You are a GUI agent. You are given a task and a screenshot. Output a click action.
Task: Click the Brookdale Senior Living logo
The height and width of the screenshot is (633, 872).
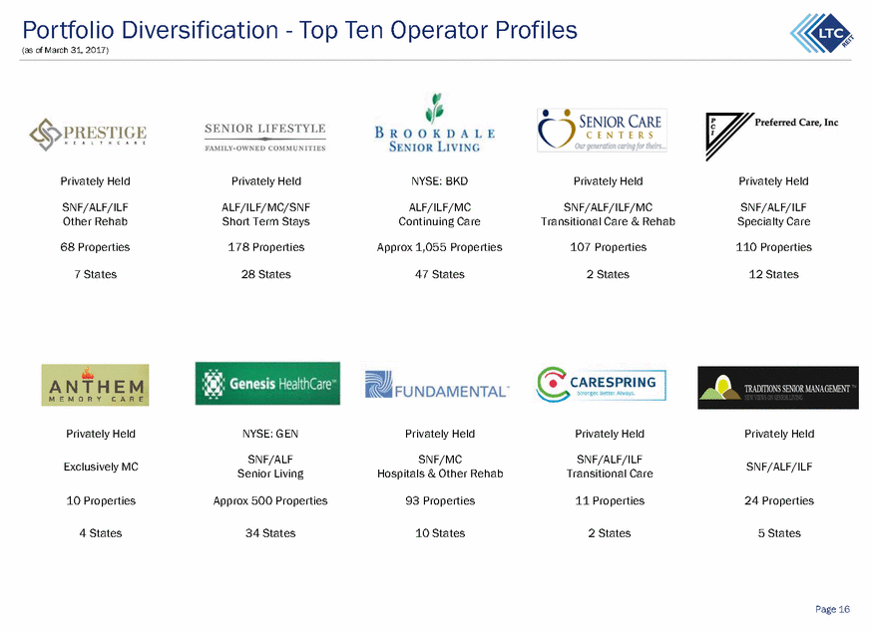(435, 123)
